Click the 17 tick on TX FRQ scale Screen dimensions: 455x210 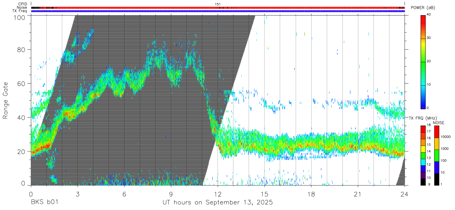tap(429, 131)
